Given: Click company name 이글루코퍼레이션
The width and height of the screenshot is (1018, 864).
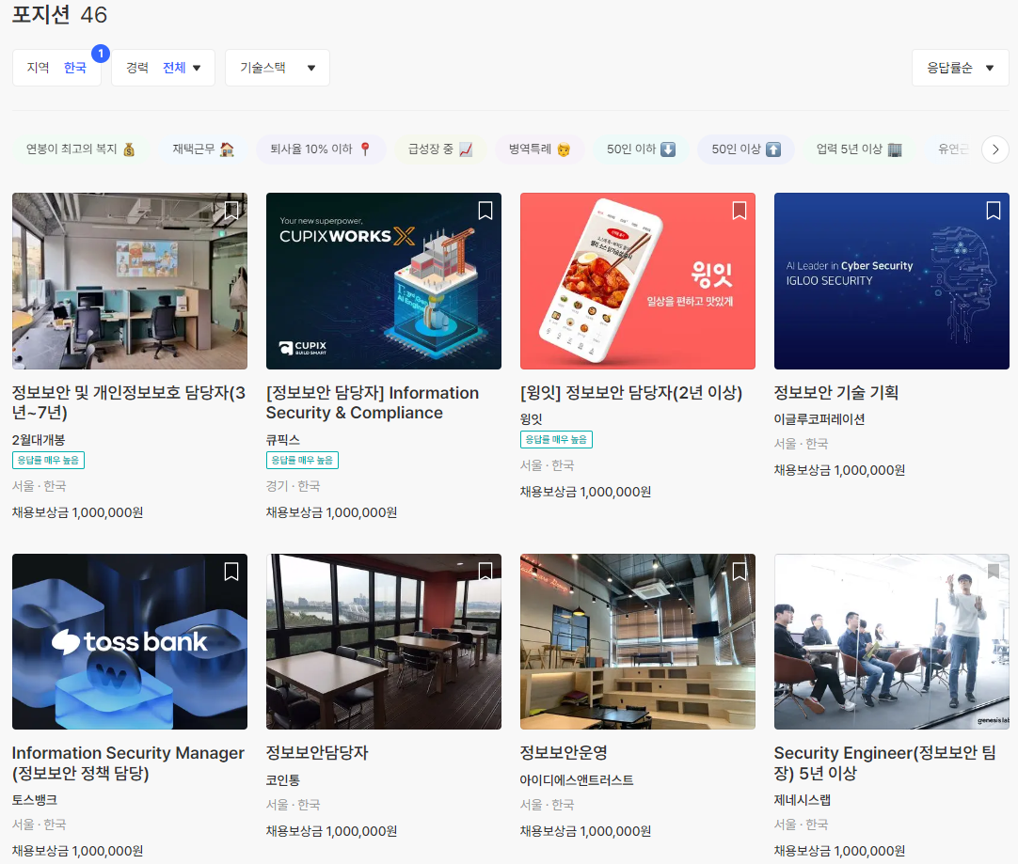Looking at the screenshot, I should click(819, 419).
